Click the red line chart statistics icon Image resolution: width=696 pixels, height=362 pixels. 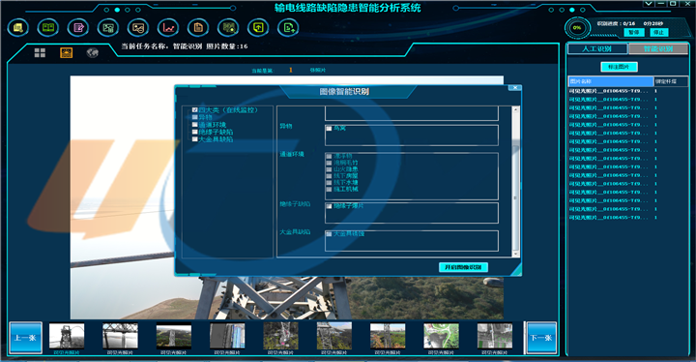point(168,27)
